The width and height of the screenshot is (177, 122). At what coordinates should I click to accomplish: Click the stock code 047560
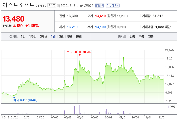pyautogui.click(x=41, y=6)
